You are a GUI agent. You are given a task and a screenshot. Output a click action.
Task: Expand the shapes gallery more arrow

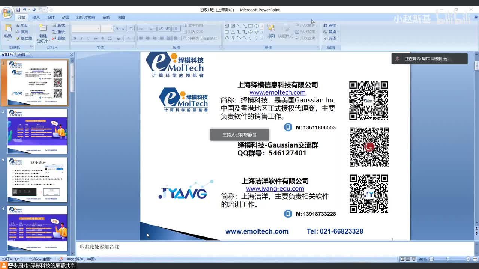[x=262, y=38]
